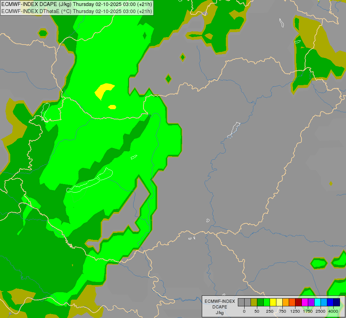The image size is (346, 318).
Task: Click the long Lake Balaton outline on map
Action: click(90, 181)
